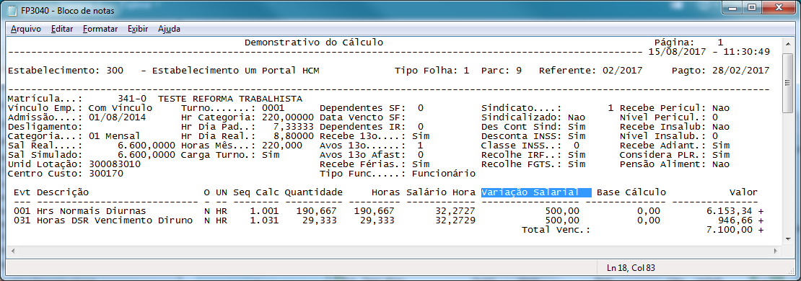Open the Editar menu
Image resolution: width=801 pixels, height=281 pixels.
coord(62,29)
